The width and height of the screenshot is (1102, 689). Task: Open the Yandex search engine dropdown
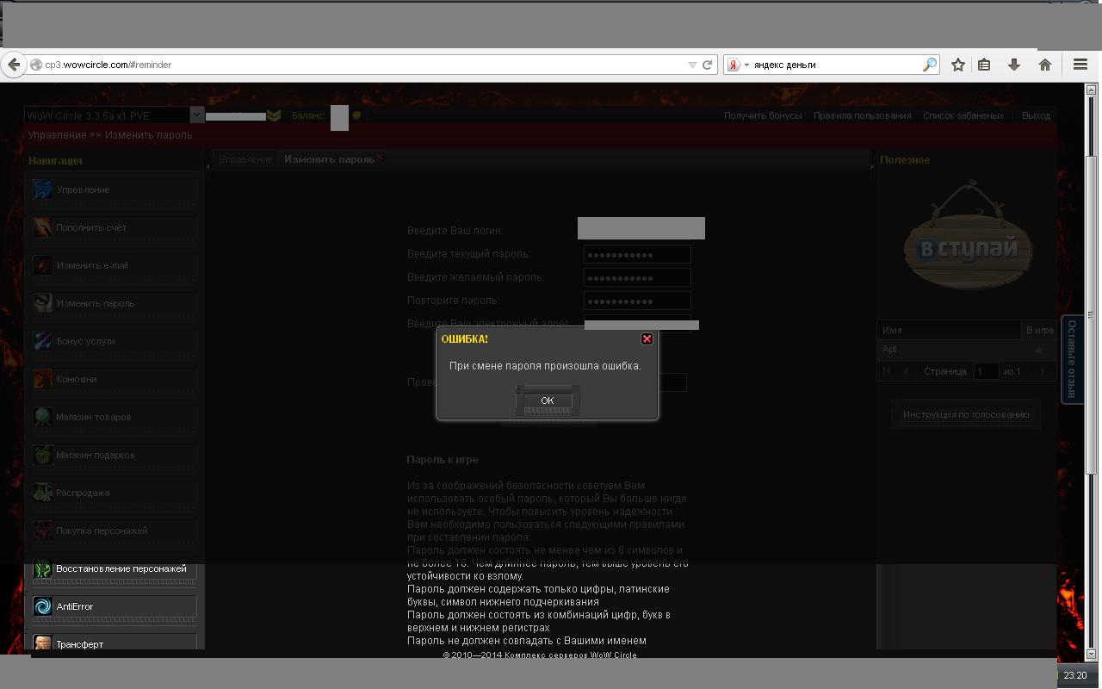tap(737, 65)
